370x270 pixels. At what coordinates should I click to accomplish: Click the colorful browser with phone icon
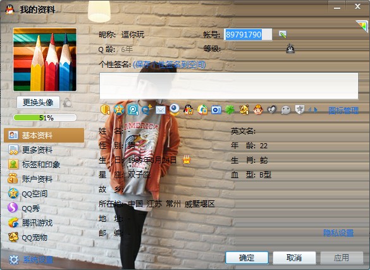(x=202, y=110)
